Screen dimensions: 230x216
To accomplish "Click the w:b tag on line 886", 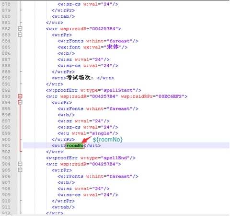I will [x=66, y=53].
